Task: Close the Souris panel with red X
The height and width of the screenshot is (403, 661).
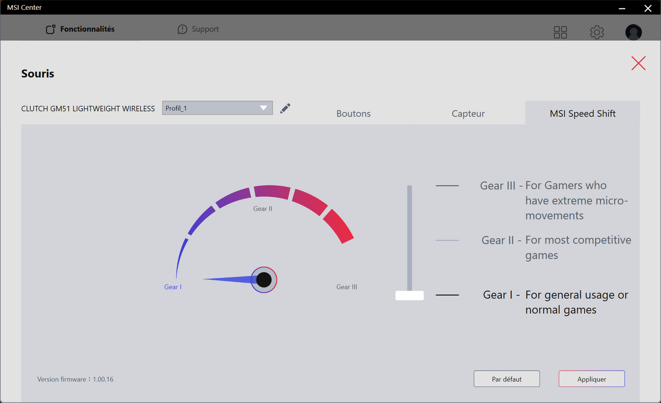Action: click(638, 63)
